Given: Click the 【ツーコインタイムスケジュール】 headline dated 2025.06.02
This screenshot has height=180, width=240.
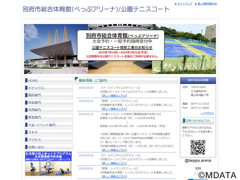Looking at the screenshot, I should click(x=121, y=88).
